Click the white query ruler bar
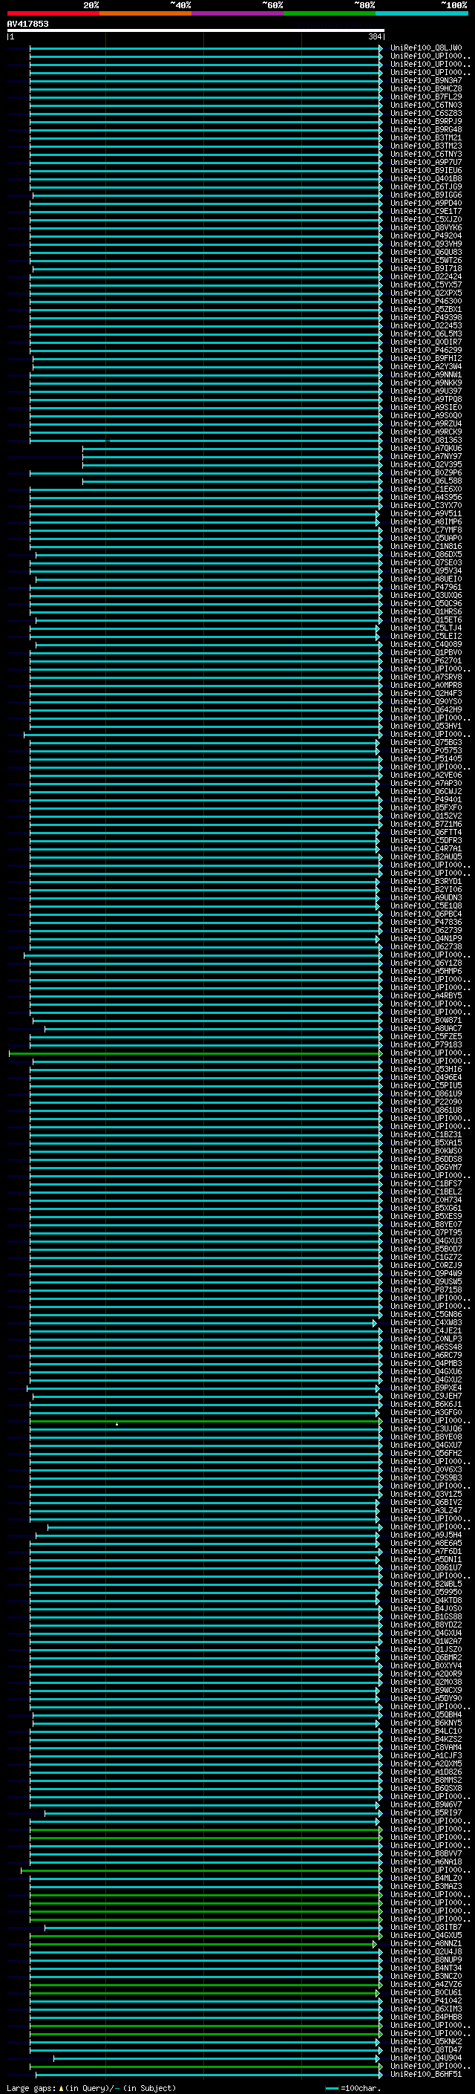Viewport: 475px width, 2094px height. (x=196, y=31)
